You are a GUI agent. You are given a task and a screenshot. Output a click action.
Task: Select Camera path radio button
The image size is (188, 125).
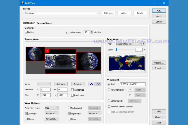(109, 101)
